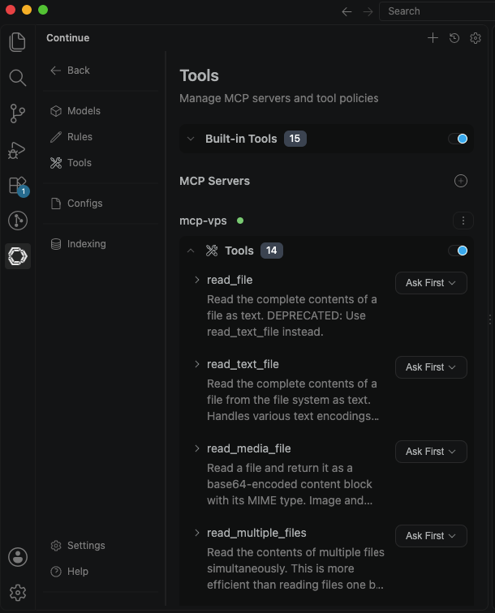Click the read_multiple_files tool name
Screen dimensions: 495x613
[x=256, y=533]
